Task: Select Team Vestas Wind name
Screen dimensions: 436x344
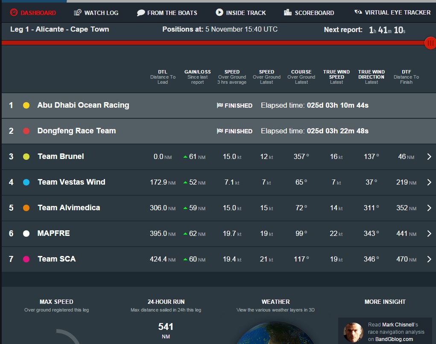Action: (71, 182)
